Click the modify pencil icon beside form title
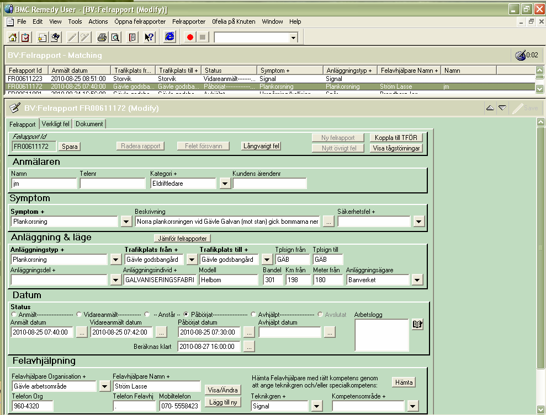This screenshot has height=415, width=546. (14, 108)
